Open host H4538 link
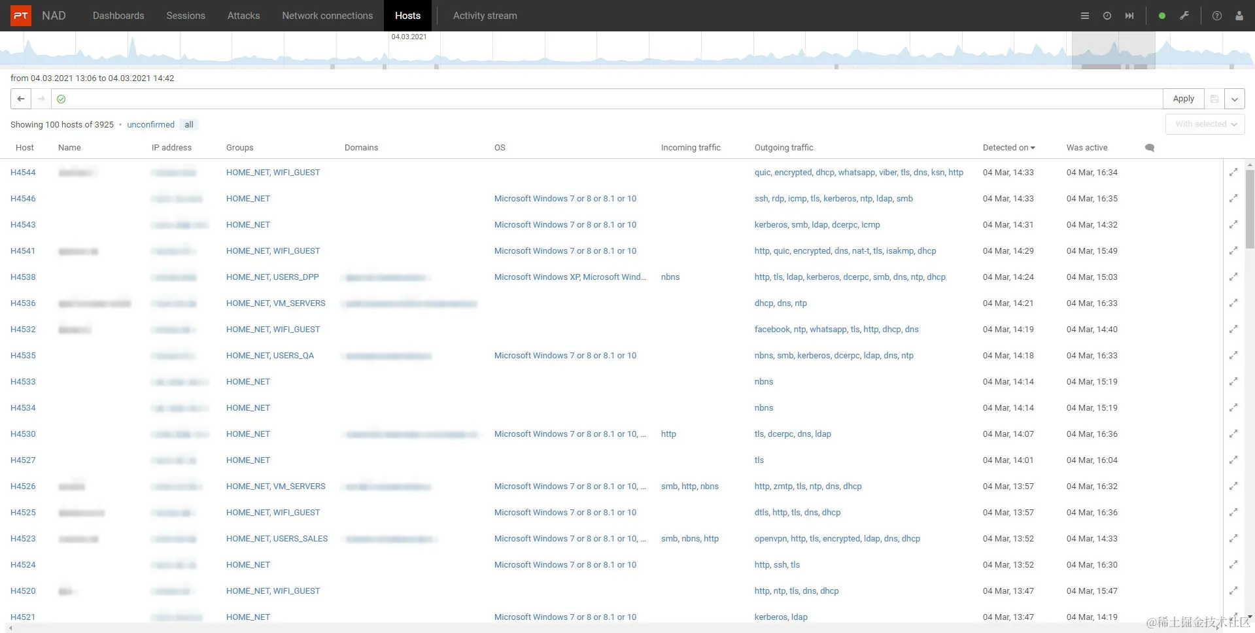Image resolution: width=1255 pixels, height=633 pixels. pyautogui.click(x=23, y=277)
